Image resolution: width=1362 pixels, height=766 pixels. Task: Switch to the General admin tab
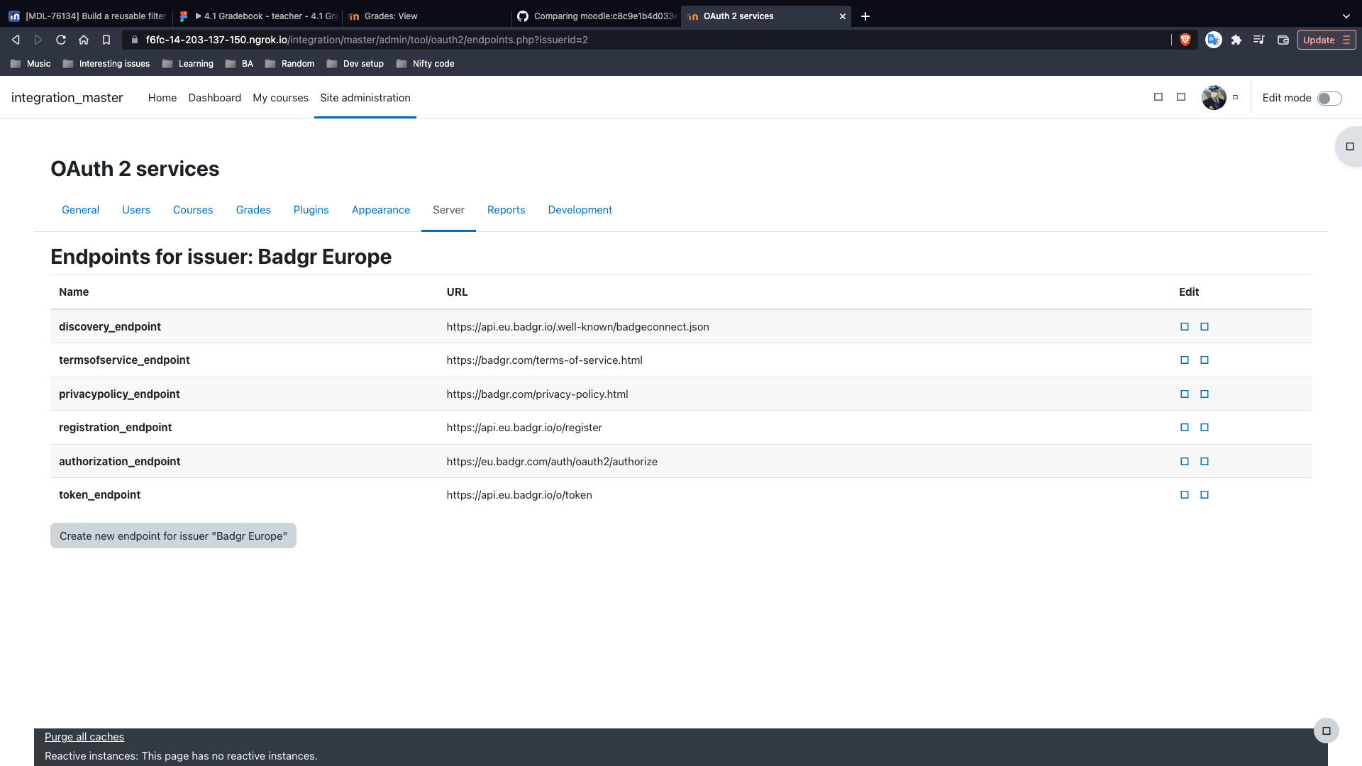point(80,210)
